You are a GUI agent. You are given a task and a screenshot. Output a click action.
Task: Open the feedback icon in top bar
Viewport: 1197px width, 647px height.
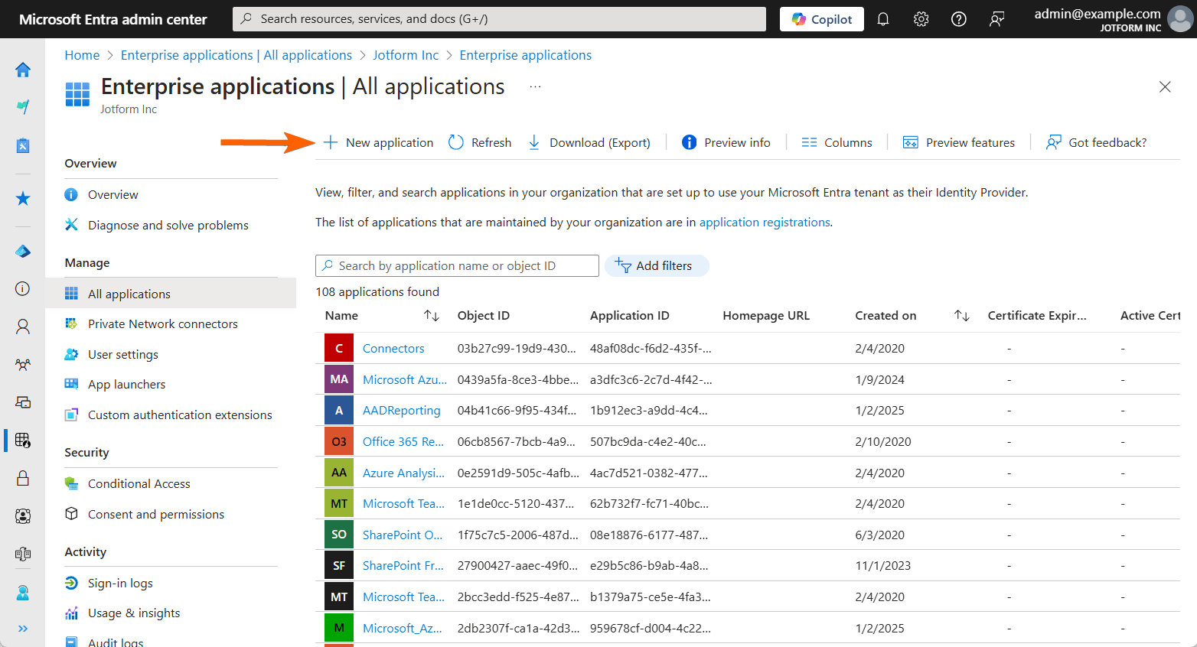(996, 19)
